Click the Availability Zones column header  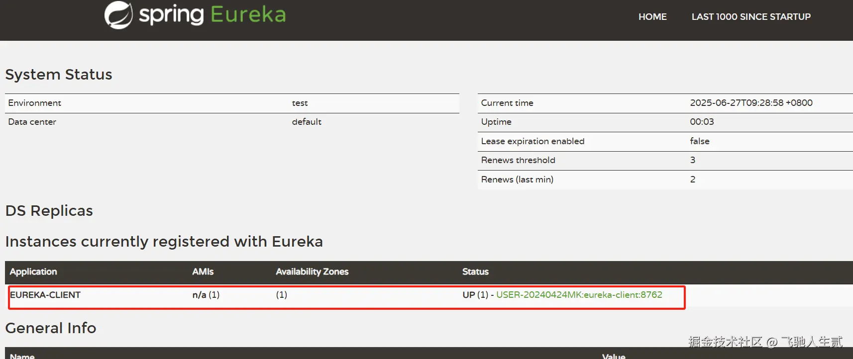[312, 271]
